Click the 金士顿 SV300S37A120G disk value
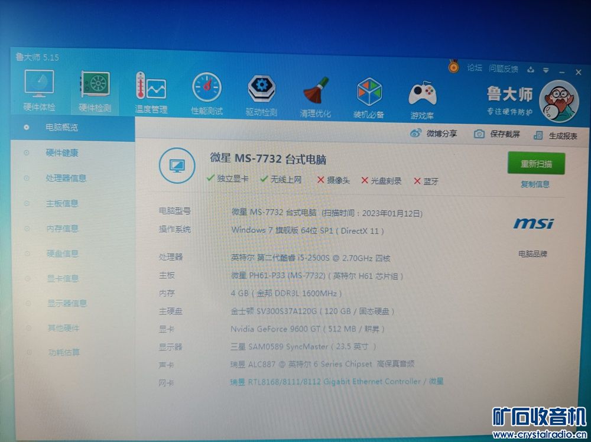 [313, 311]
